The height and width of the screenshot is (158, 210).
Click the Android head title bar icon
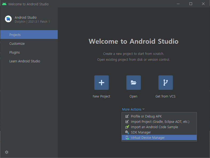click(4, 4)
